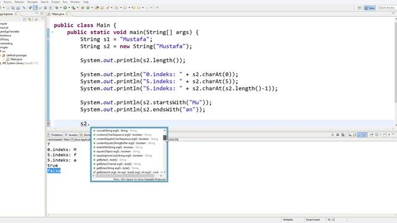Collapse the main method fold marker
The height and width of the screenshot is (223, 397).
(x=52, y=32)
